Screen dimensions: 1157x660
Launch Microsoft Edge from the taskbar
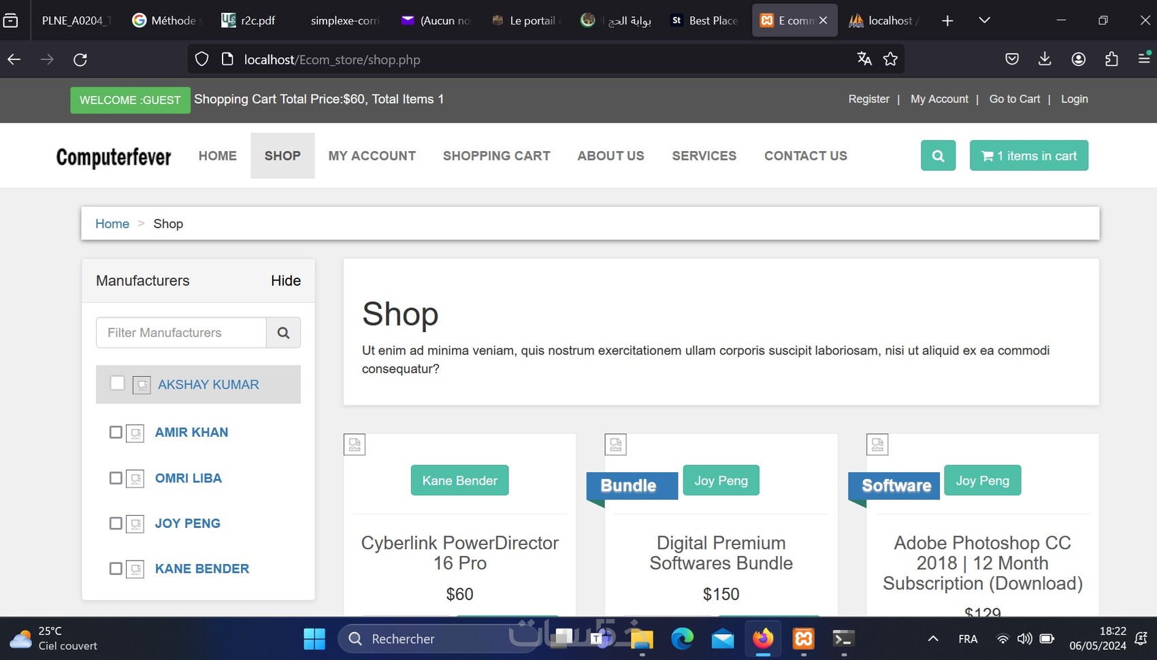(683, 639)
